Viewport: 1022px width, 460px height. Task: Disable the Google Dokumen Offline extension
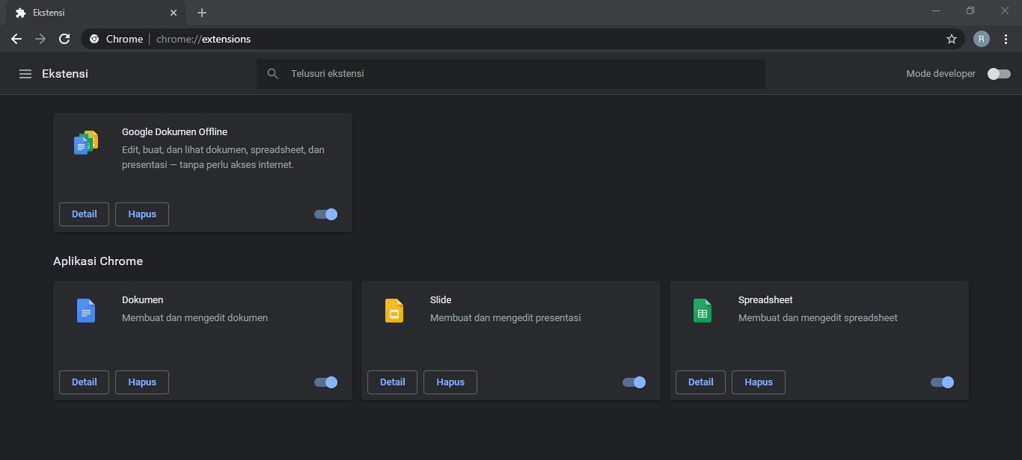tap(326, 214)
